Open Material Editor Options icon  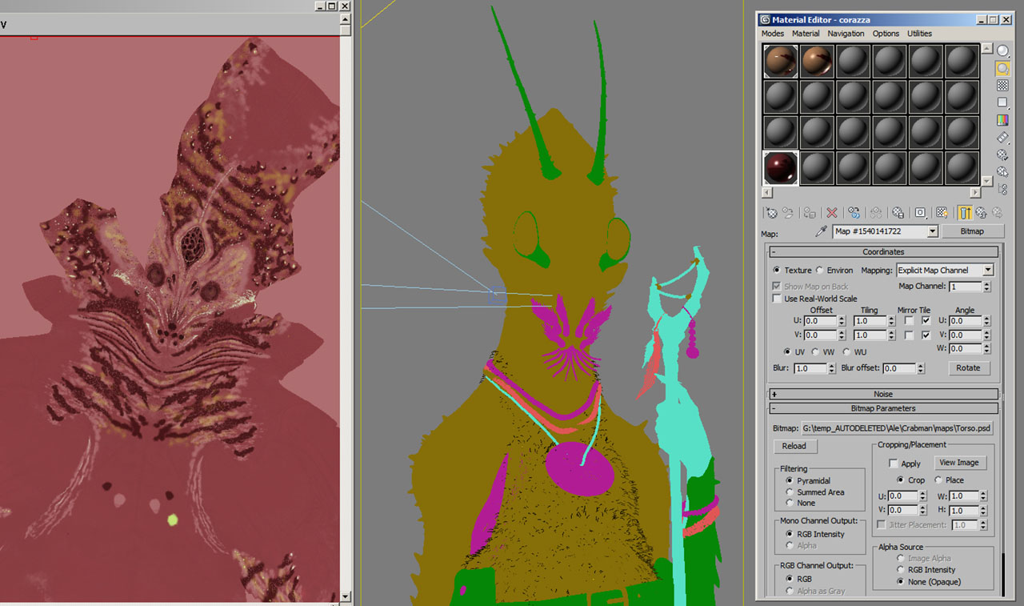pos(1002,155)
